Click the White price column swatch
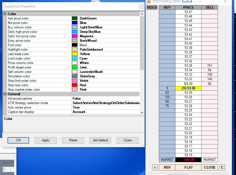236x175 pixels. 75,63
